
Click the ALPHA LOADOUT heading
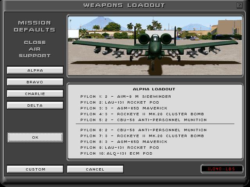[x=154, y=89]
